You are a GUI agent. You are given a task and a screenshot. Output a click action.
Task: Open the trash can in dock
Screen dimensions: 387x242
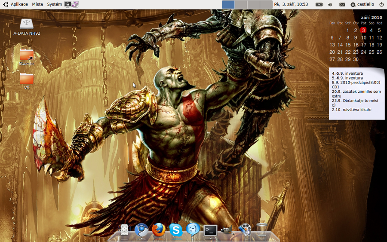pyautogui.click(x=261, y=230)
